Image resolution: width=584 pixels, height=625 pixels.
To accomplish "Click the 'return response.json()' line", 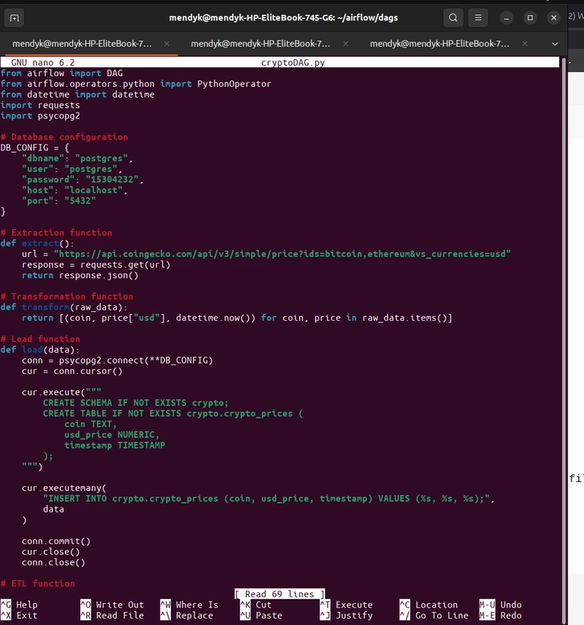I will tap(80, 275).
